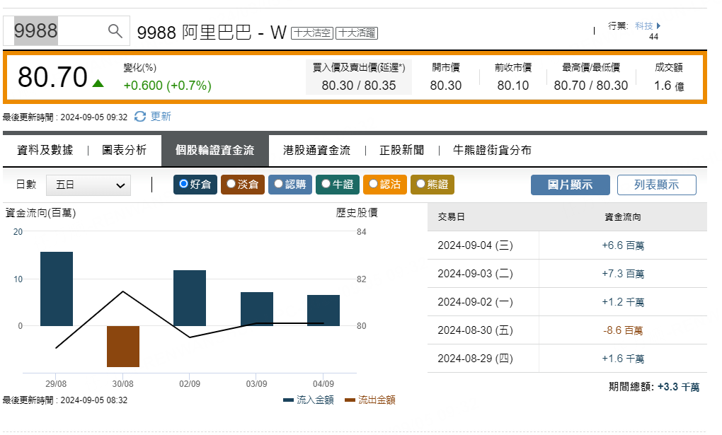Click the 十大活躍 badge
This screenshot has height=435, width=722.
[357, 33]
